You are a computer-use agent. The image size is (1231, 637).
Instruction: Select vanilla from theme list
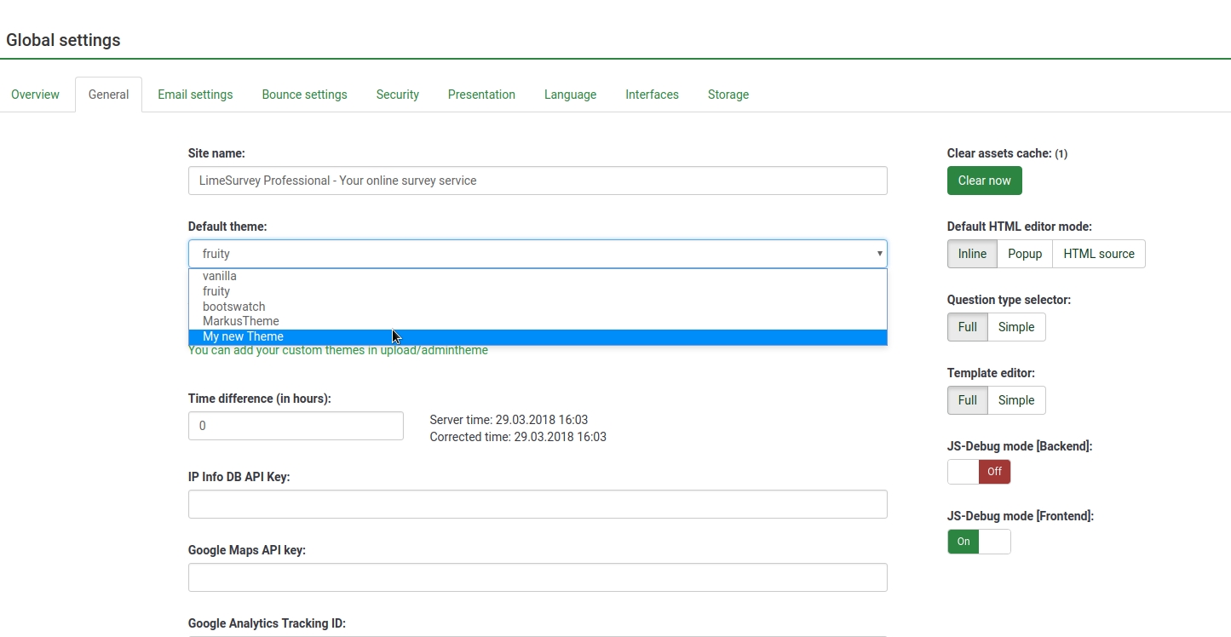(220, 276)
